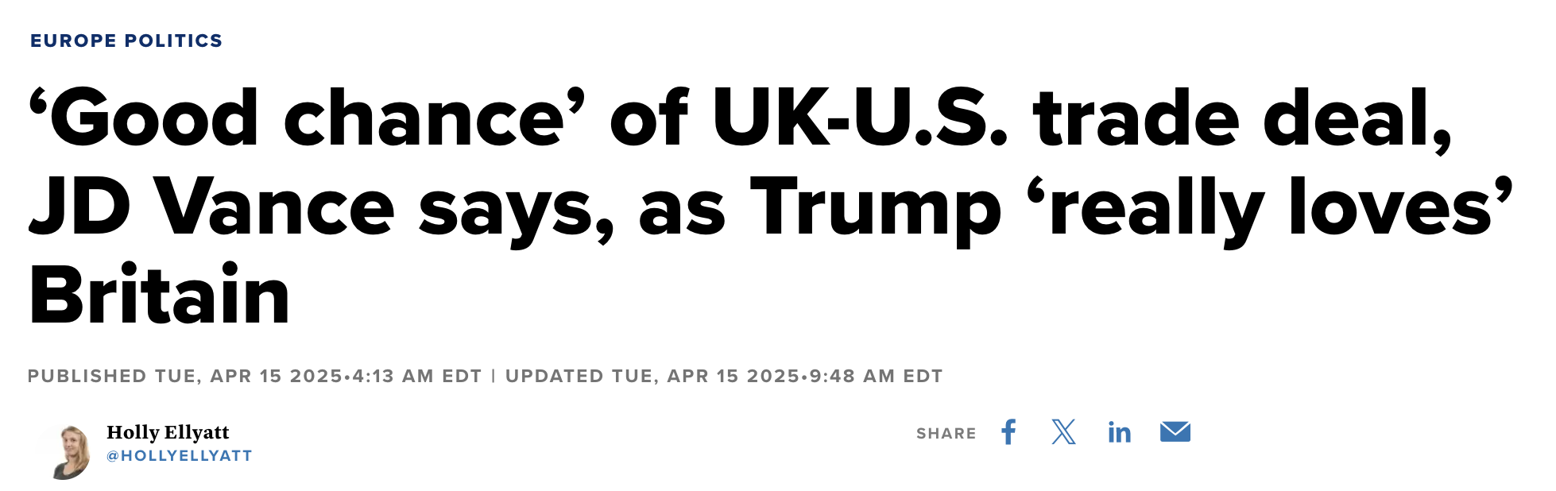Click the word 'Trump' in the headline
Viewport: 1556px width, 491px height.
coord(875,207)
